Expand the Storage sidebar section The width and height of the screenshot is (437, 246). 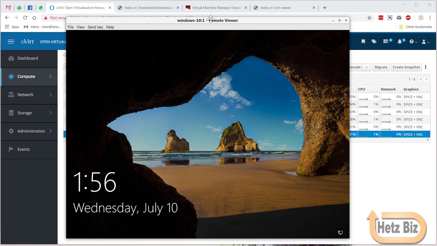29,113
